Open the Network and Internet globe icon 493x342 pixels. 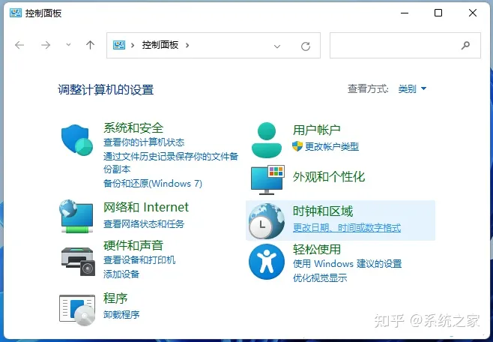coord(76,216)
